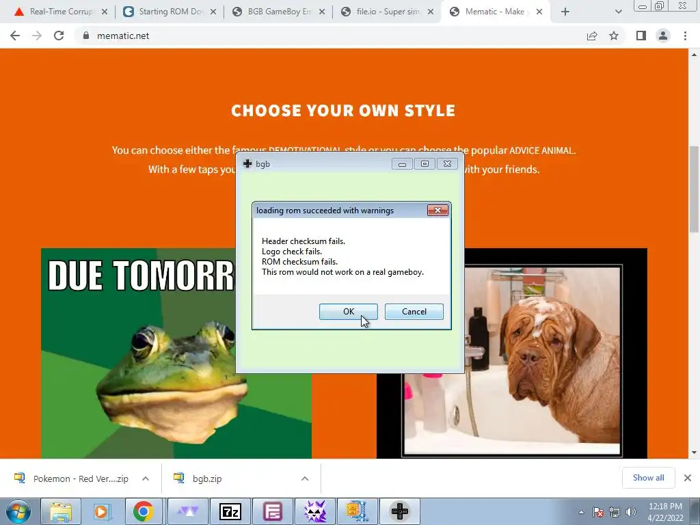Go back to the previous page
The image size is (700, 525).
coord(15,36)
